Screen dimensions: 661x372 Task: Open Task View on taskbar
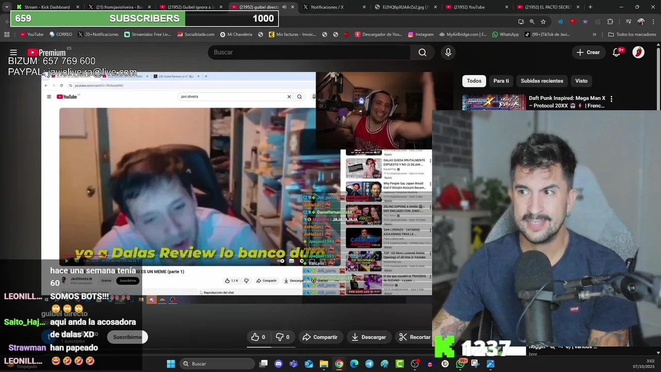tap(263, 364)
